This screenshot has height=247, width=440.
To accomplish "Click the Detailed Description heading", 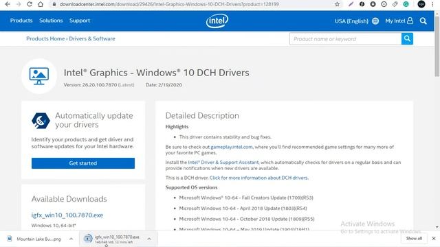I will point(202,116).
